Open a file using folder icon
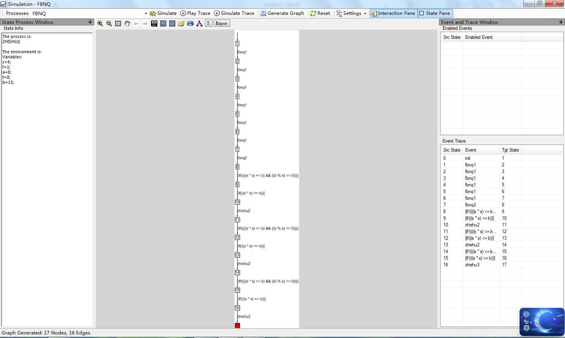The height and width of the screenshot is (338, 565). 181,23
